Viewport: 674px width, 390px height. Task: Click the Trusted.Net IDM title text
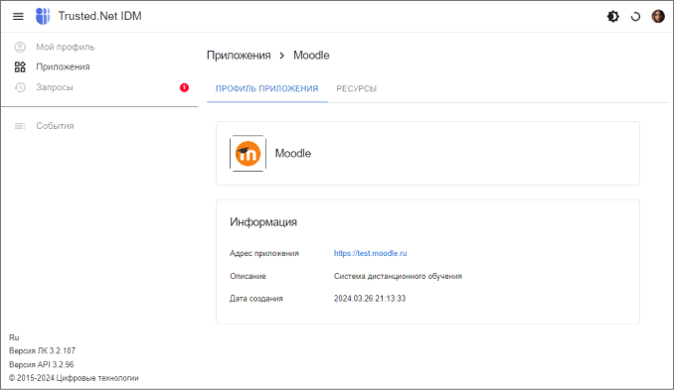(x=100, y=16)
